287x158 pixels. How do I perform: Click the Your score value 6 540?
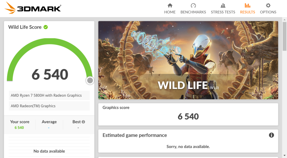tap(19, 128)
